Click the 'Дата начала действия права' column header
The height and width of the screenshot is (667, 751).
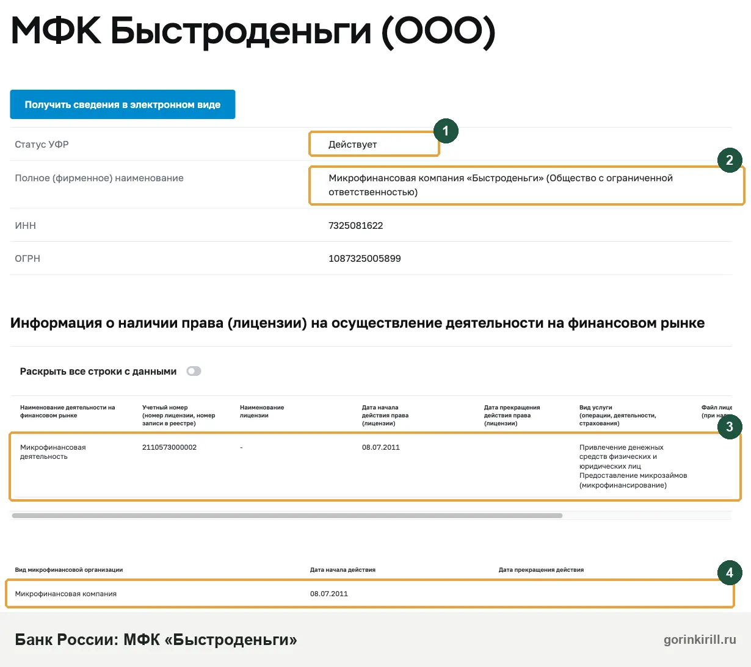click(385, 415)
